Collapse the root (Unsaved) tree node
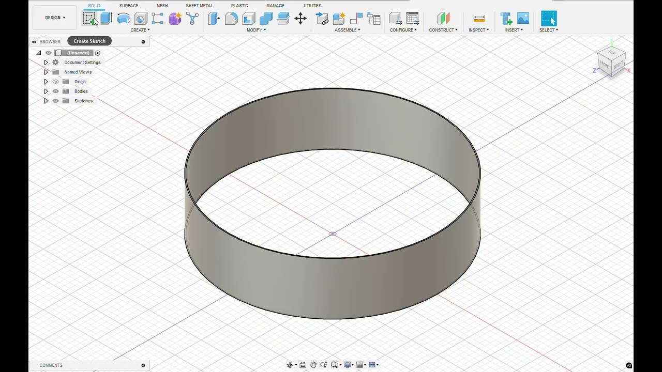The width and height of the screenshot is (662, 372). (x=39, y=53)
